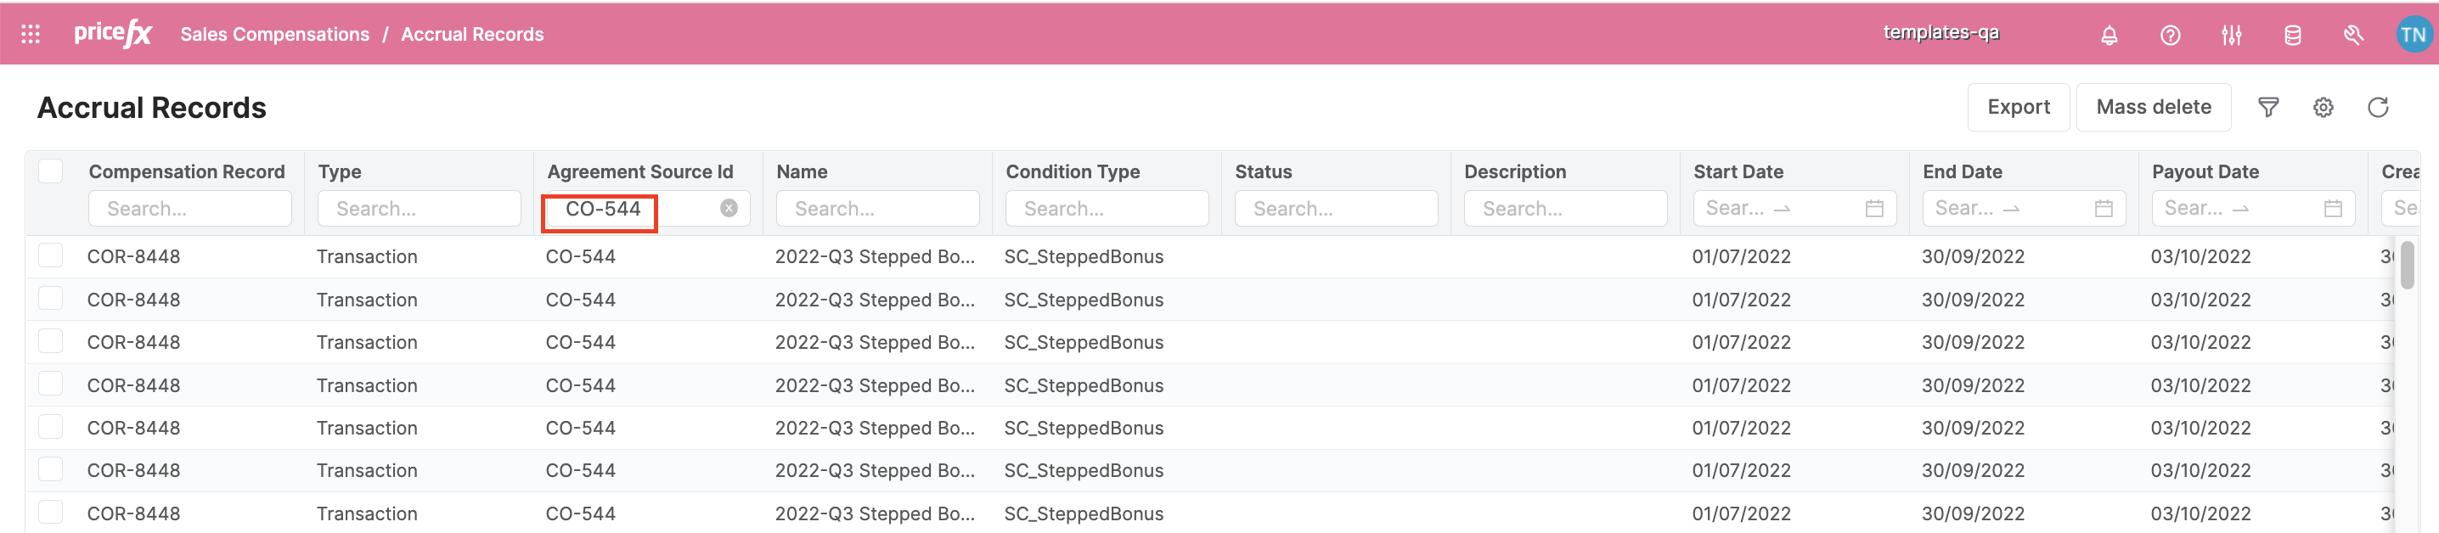Check the third COR-8448 row checkbox

[50, 342]
